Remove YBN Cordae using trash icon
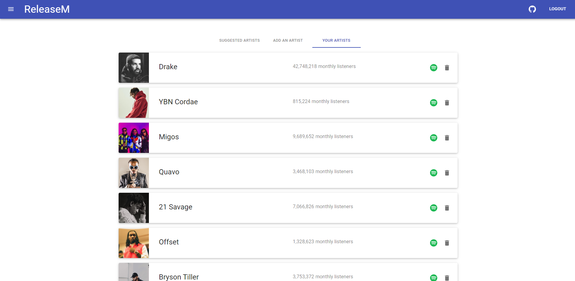 click(x=447, y=103)
